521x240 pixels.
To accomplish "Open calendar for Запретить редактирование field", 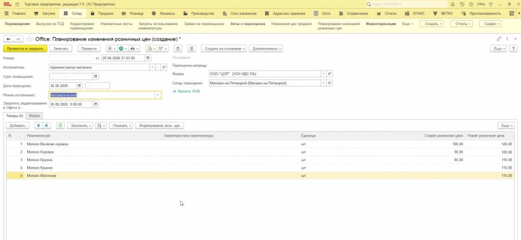I will click(96, 104).
